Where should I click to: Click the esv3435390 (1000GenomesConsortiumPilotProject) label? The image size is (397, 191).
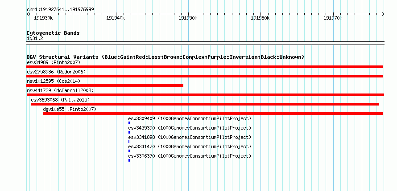click(x=190, y=128)
